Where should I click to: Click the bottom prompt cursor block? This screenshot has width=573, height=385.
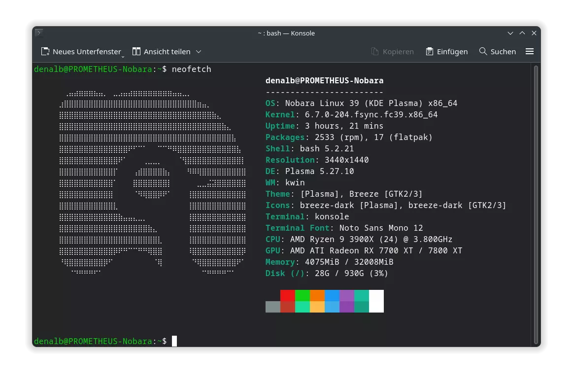(174, 341)
